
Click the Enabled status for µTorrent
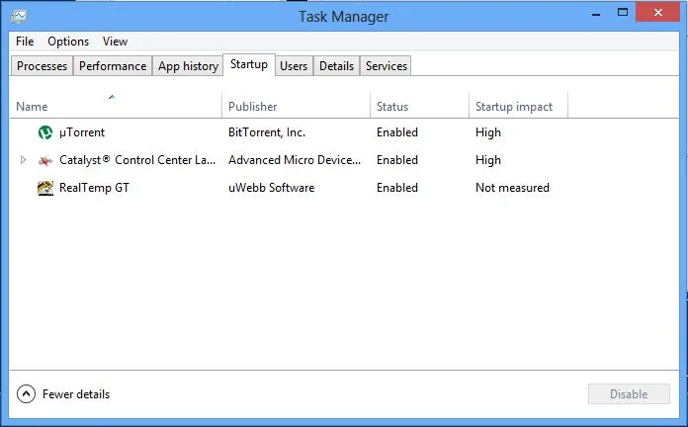[x=397, y=132]
